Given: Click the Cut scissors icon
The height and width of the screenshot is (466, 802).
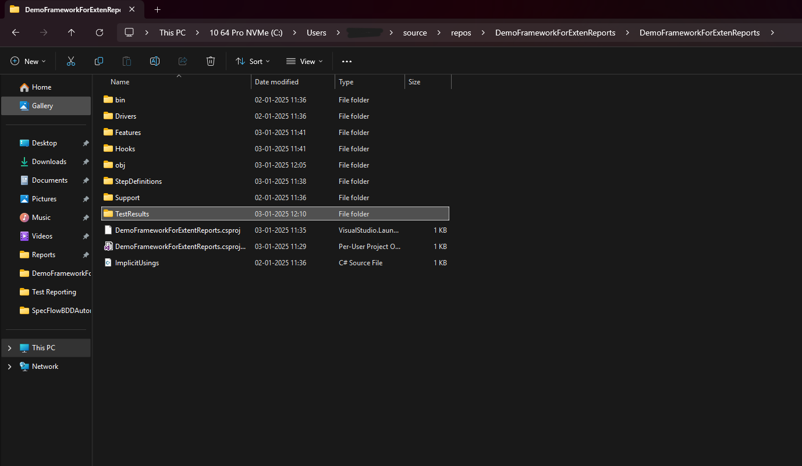Looking at the screenshot, I should pos(71,61).
